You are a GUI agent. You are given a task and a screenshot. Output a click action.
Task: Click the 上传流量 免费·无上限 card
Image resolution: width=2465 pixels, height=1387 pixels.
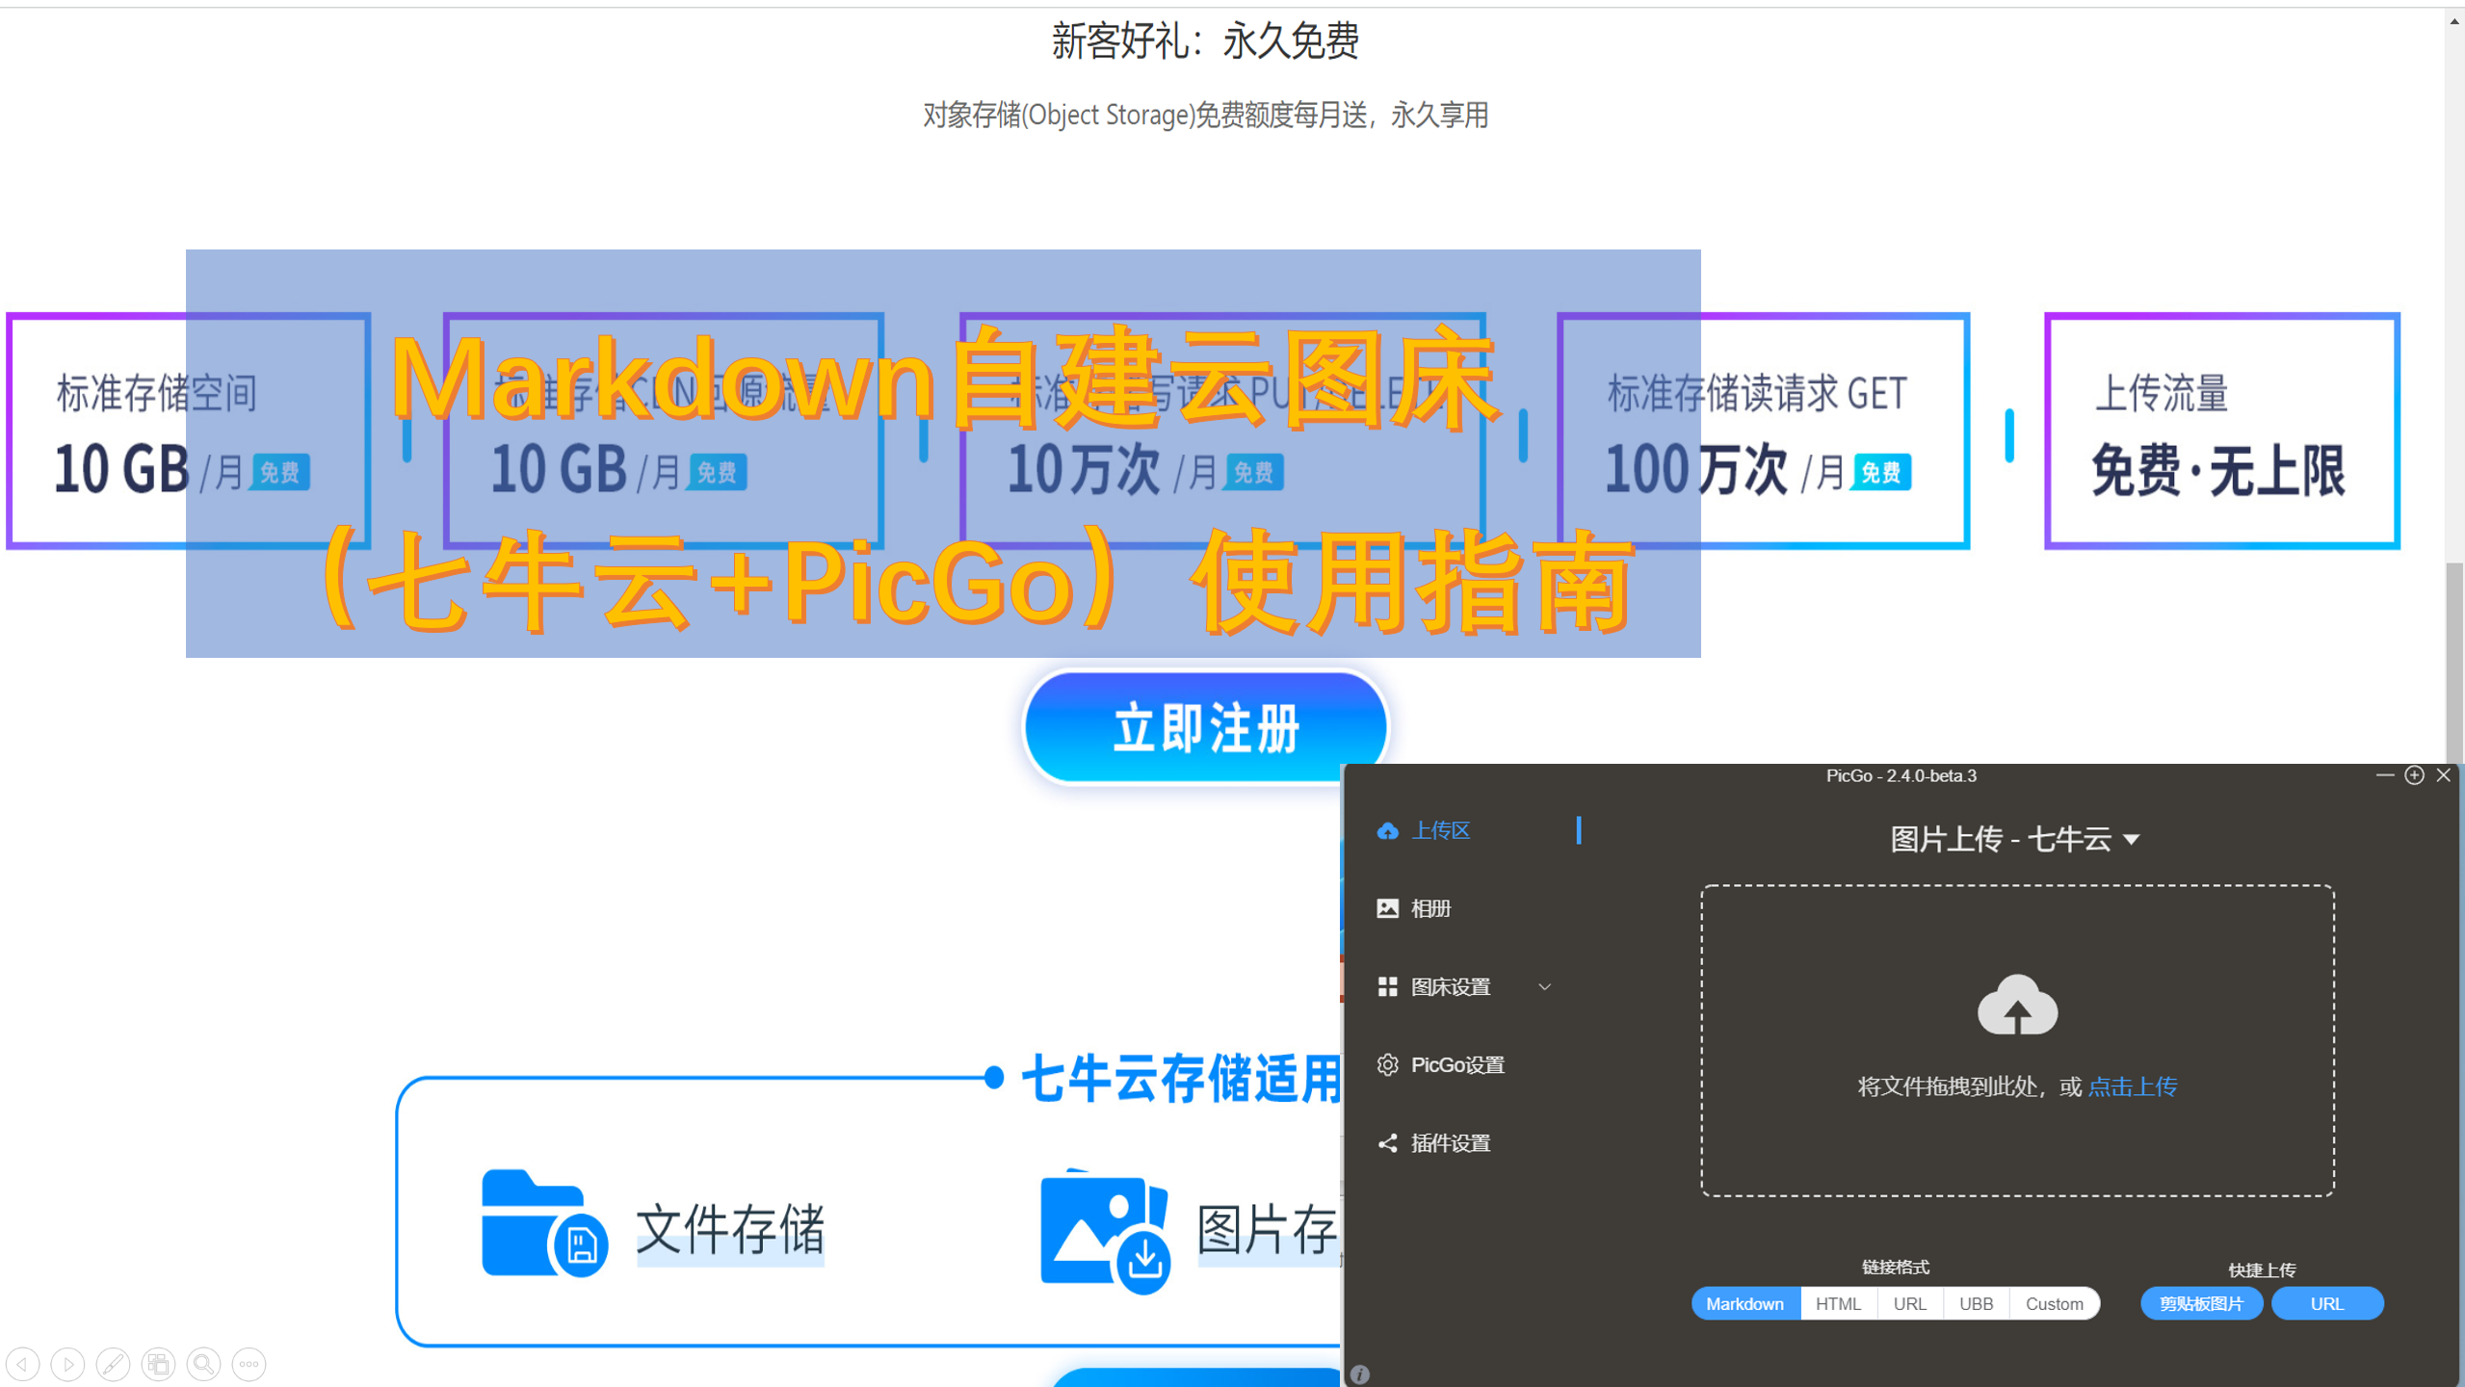pos(2221,431)
